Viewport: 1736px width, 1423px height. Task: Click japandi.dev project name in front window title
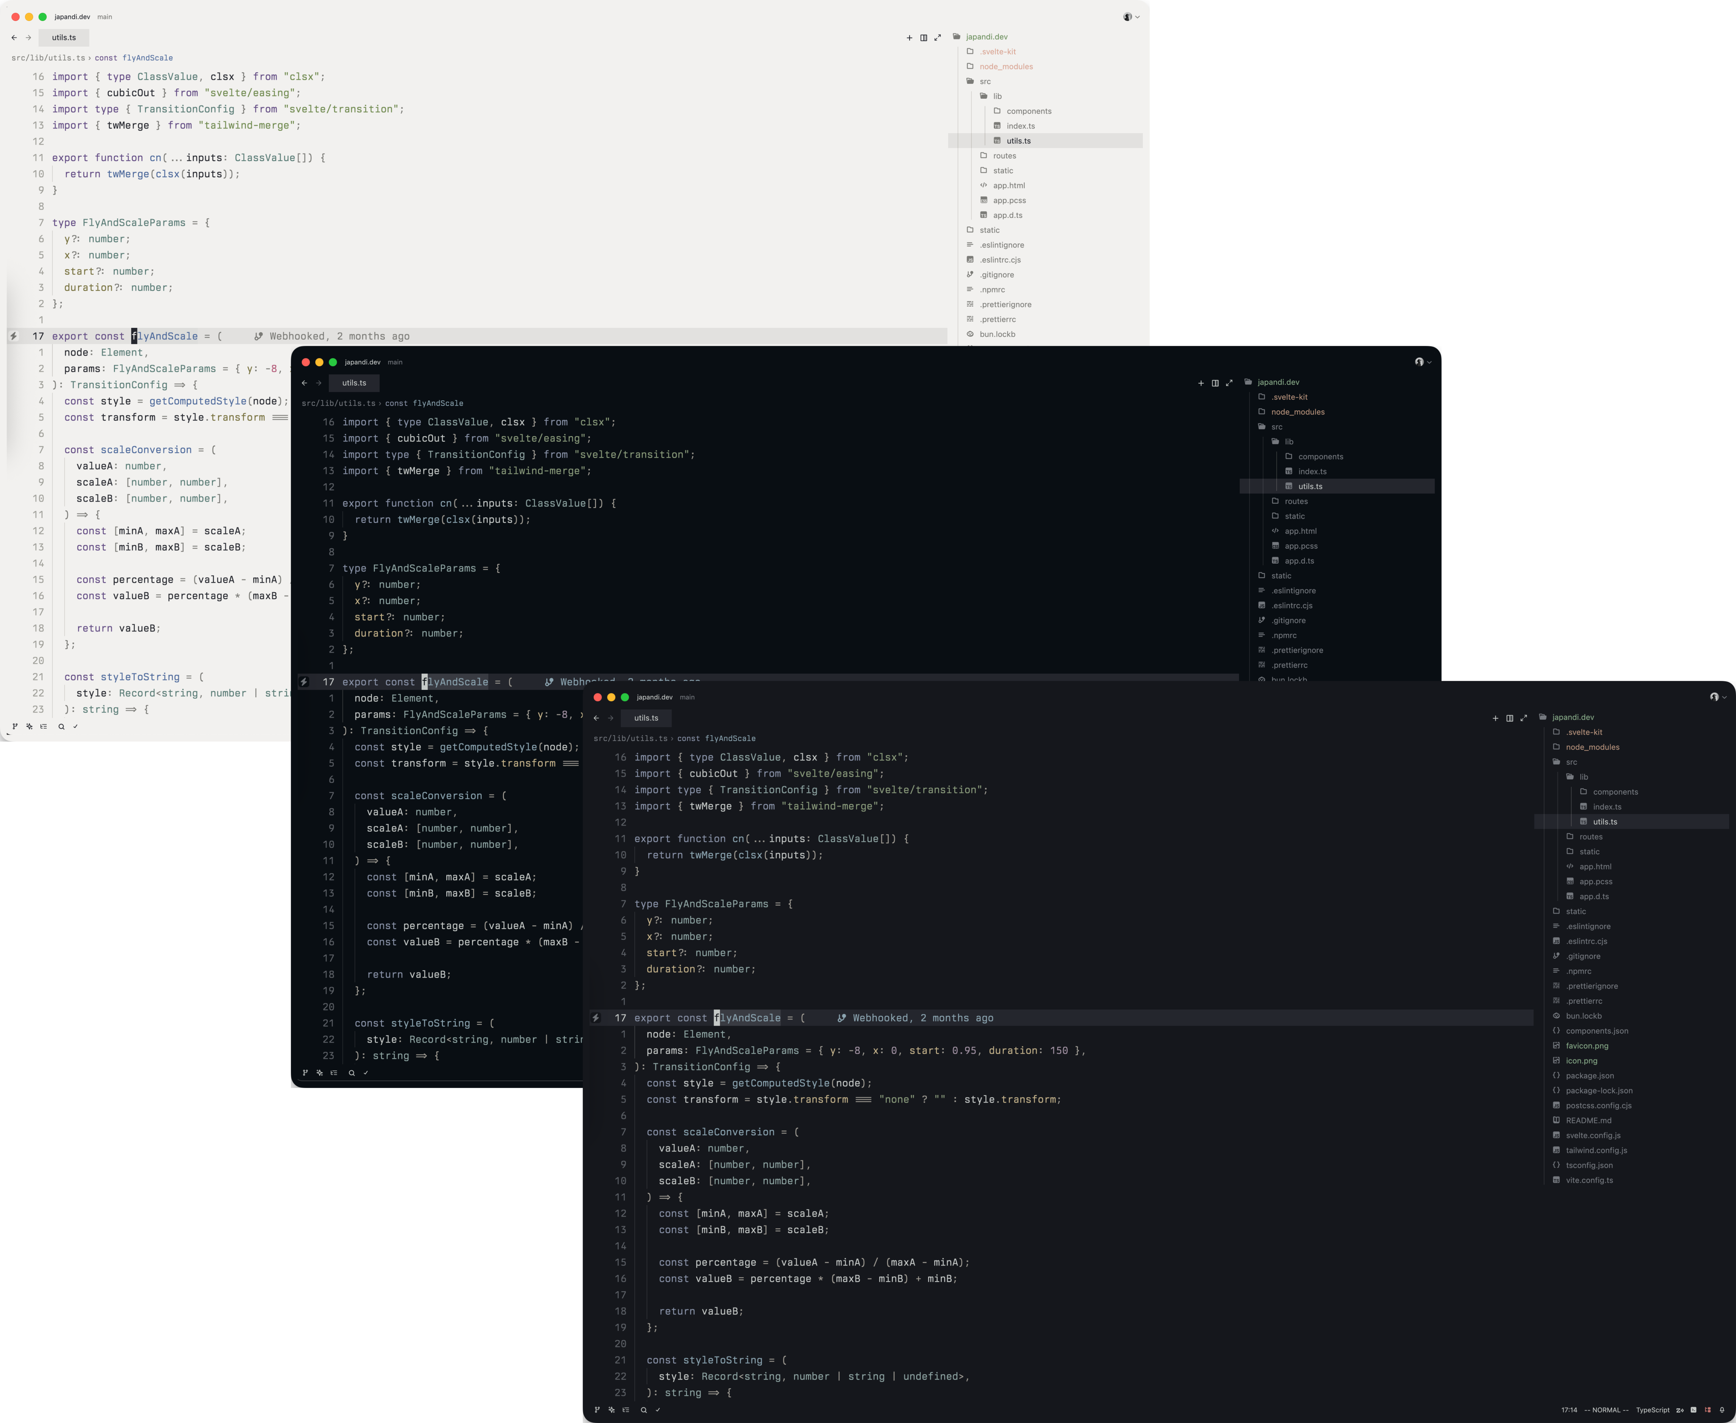(654, 698)
